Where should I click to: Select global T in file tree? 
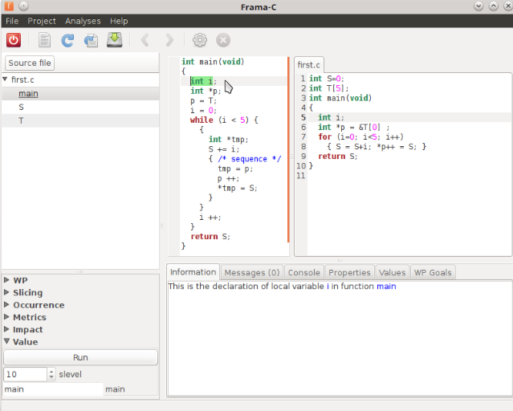[x=21, y=120]
